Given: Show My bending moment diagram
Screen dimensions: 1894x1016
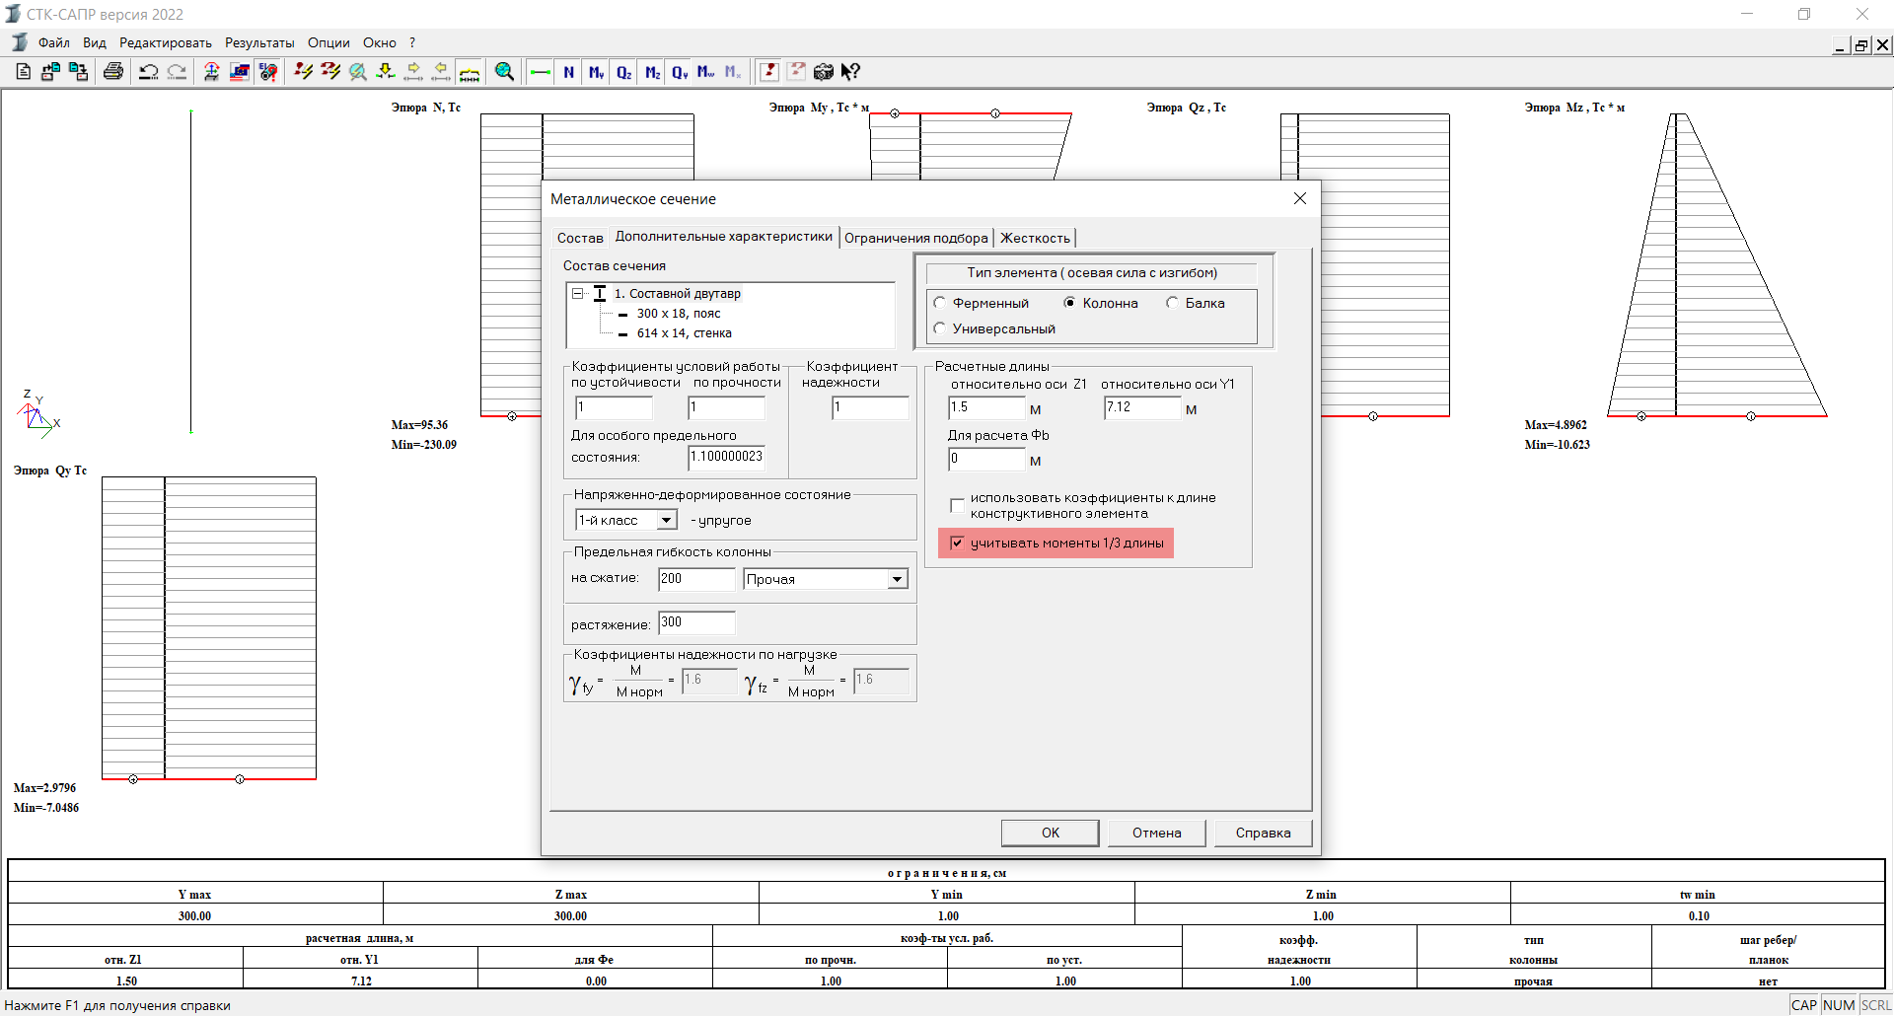Looking at the screenshot, I should (x=596, y=71).
